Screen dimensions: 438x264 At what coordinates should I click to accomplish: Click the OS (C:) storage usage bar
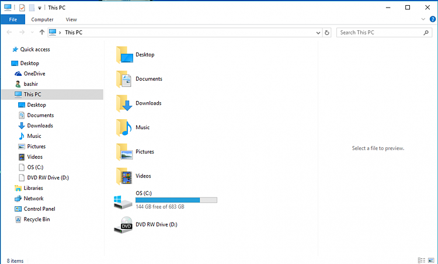(176, 200)
